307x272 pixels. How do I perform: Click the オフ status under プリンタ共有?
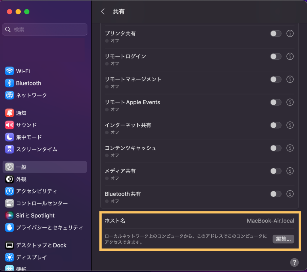[x=115, y=41]
